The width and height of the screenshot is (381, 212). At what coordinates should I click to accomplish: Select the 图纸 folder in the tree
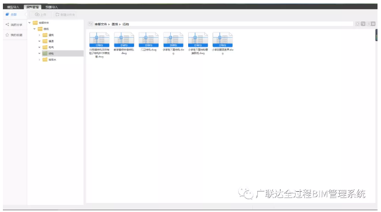pos(43,29)
